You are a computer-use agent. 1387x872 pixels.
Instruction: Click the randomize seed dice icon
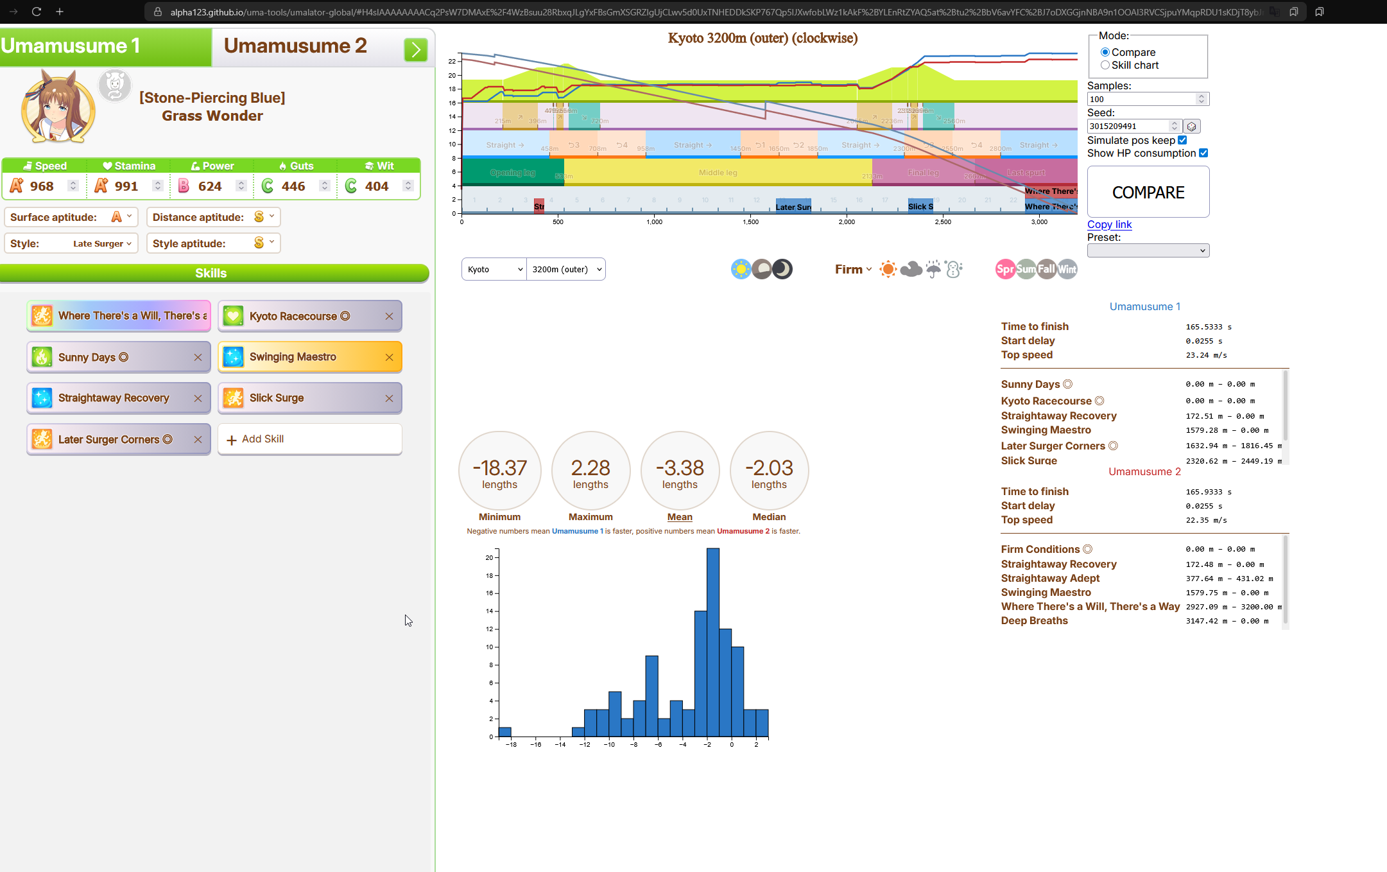1192,126
